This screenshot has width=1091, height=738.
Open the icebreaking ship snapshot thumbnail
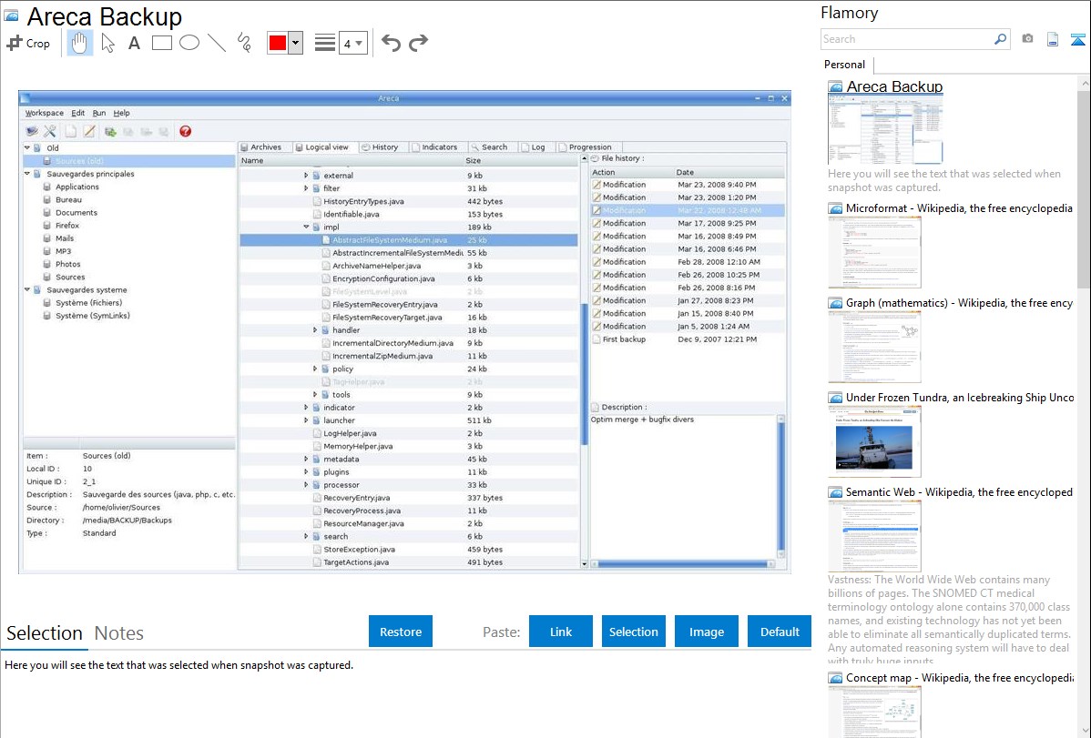(x=874, y=441)
